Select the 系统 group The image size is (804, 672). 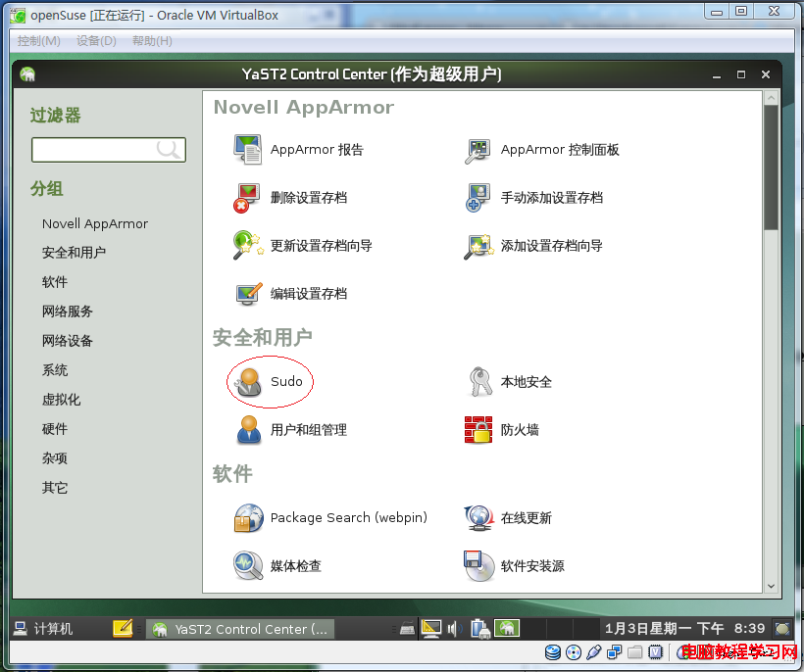55,370
